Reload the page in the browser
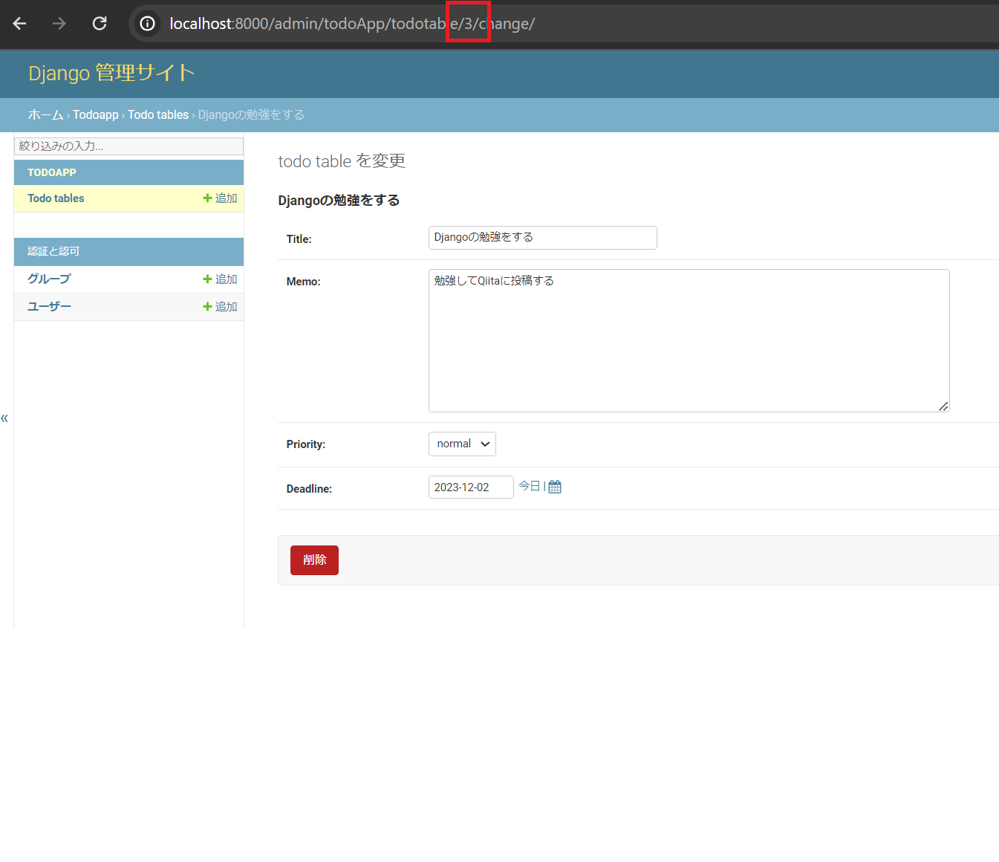 click(x=99, y=23)
